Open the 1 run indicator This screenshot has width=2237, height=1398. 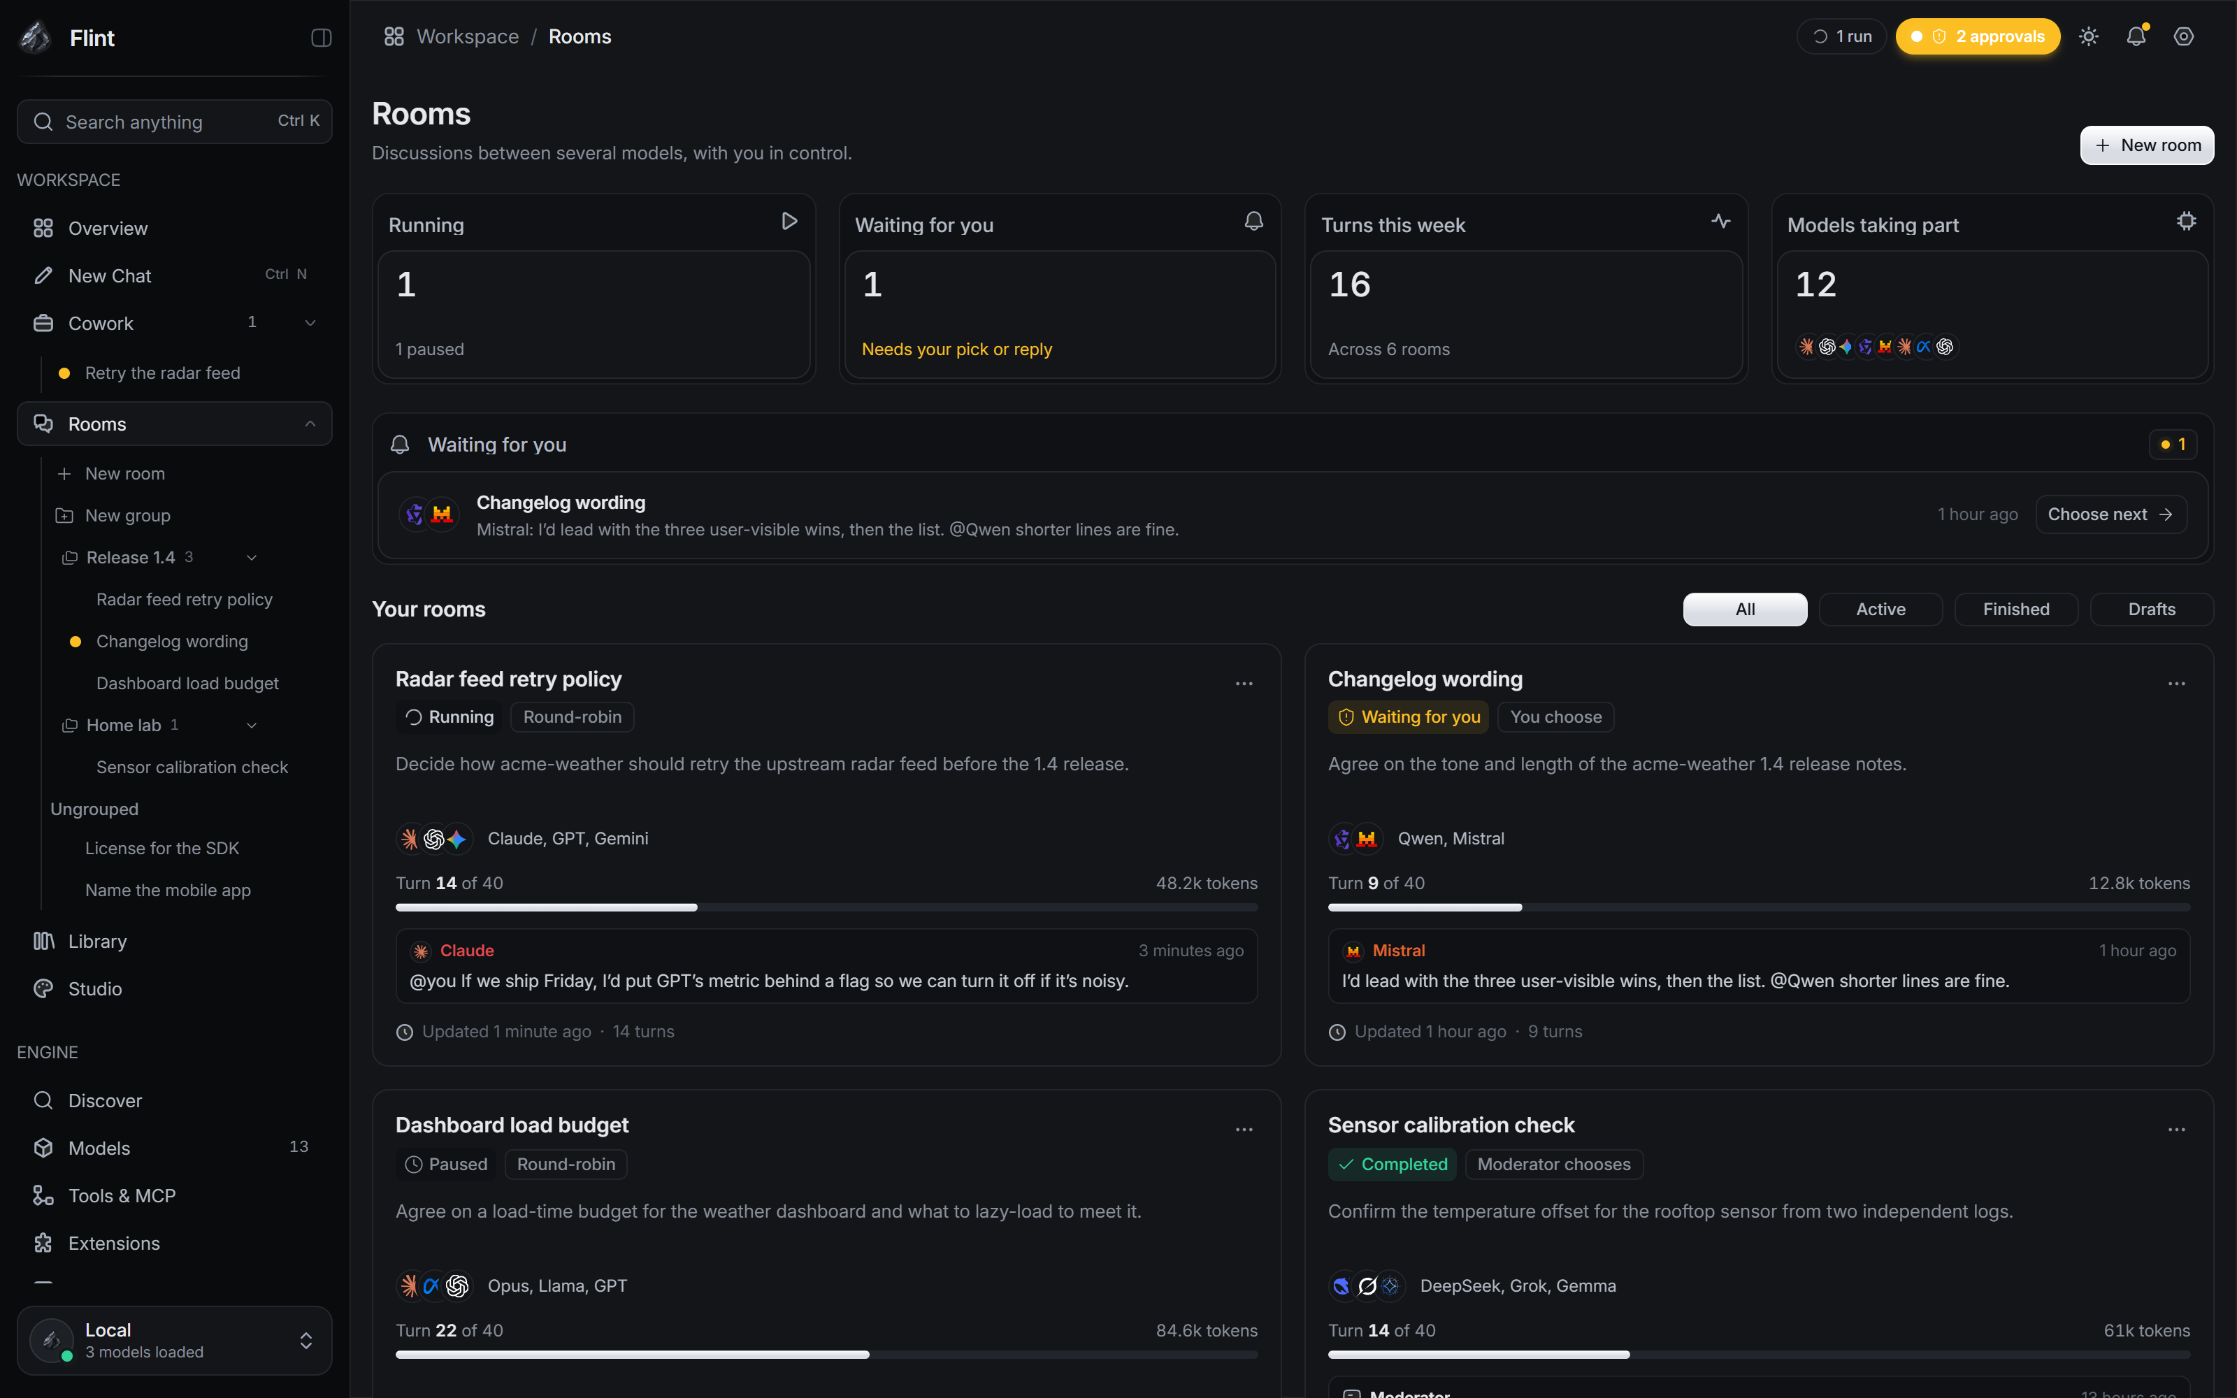tap(1841, 37)
